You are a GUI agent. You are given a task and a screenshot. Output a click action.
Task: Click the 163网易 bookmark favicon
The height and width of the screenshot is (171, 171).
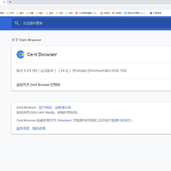(x=76, y=13)
